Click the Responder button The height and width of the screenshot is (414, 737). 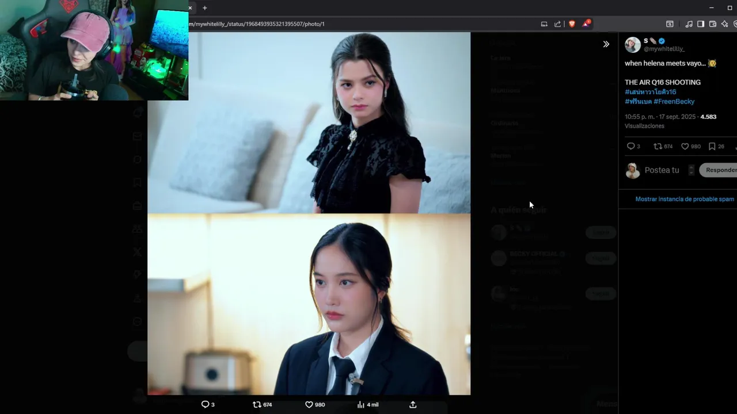pos(720,170)
